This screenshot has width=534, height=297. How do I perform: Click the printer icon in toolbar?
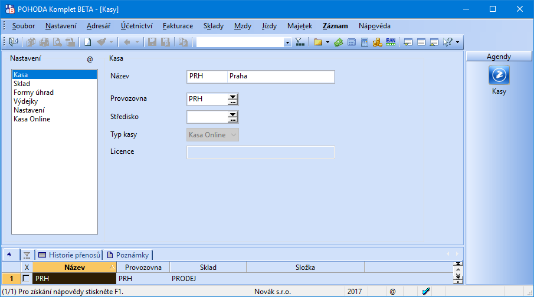tap(44, 42)
